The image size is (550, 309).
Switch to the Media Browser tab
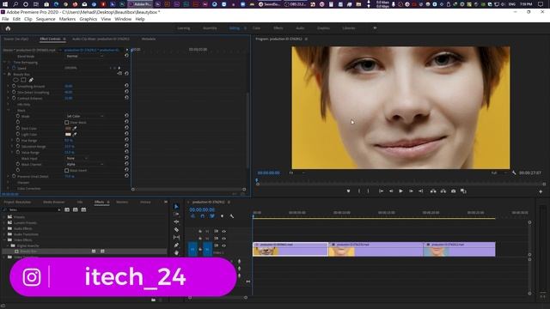(53, 203)
